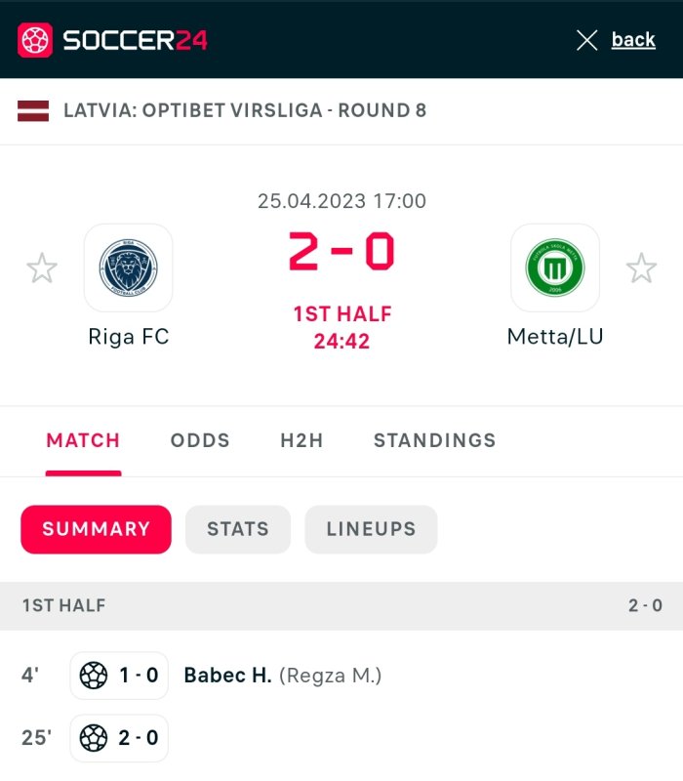Click scorer name Babec H.

[x=227, y=676]
